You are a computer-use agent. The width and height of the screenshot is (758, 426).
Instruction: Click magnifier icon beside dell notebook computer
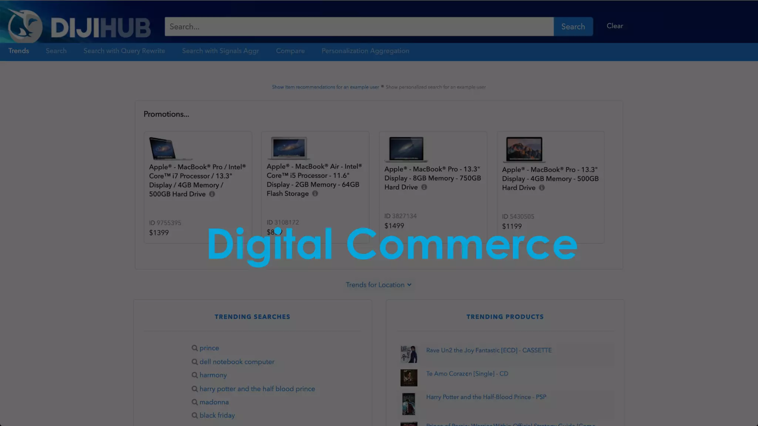click(x=195, y=362)
